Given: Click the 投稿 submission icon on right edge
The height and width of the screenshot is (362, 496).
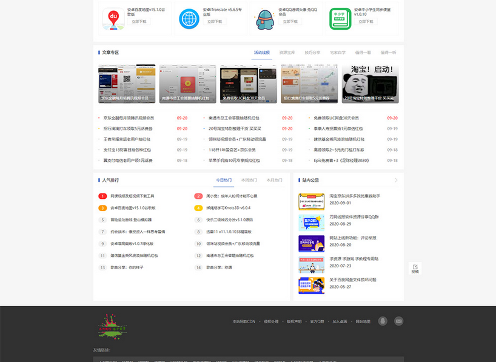Looking at the screenshot, I should 415,267.
